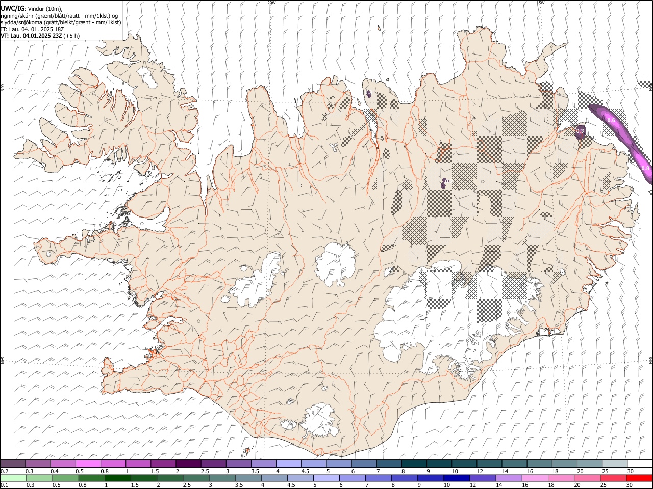653x489 pixels.
Task: Click the violet bottom-row swatch labeled 12
Action: 482,478
